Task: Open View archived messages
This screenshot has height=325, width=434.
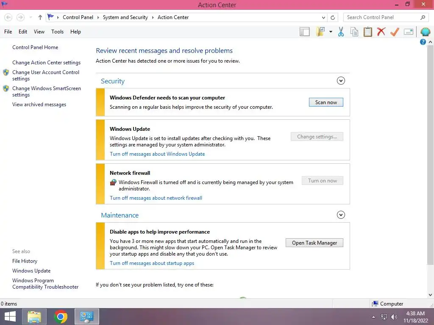Action: [39, 105]
